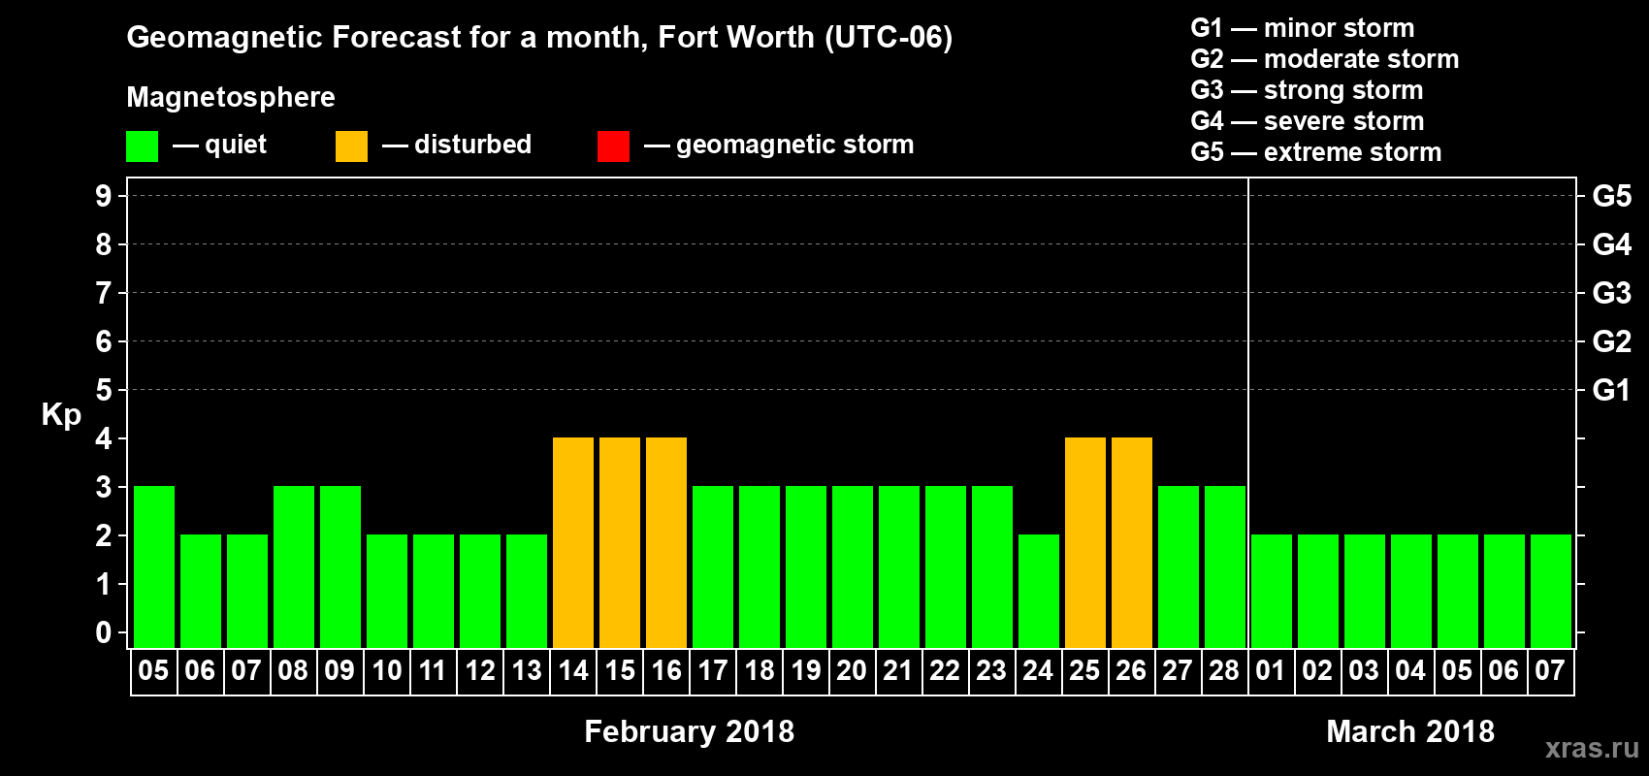This screenshot has height=776, width=1649.
Task: Click the date label 20 on the axis
Action: point(852,671)
